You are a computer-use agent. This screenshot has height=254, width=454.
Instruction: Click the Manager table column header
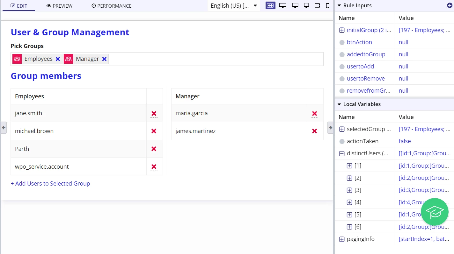coord(239,96)
